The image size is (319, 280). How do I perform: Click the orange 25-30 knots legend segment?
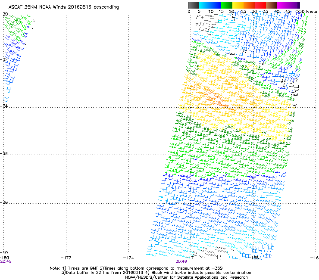coord(249,5)
